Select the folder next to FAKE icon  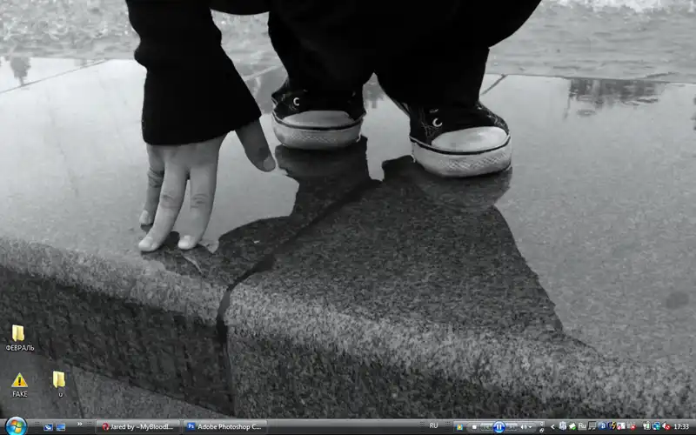pyautogui.click(x=59, y=380)
